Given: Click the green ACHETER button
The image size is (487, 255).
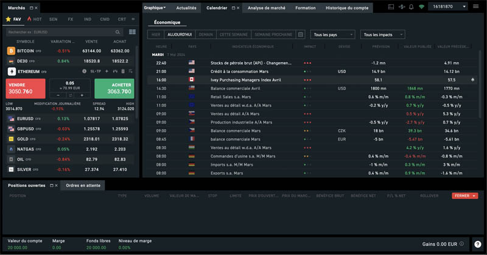Looking at the screenshot, I should [114, 88].
